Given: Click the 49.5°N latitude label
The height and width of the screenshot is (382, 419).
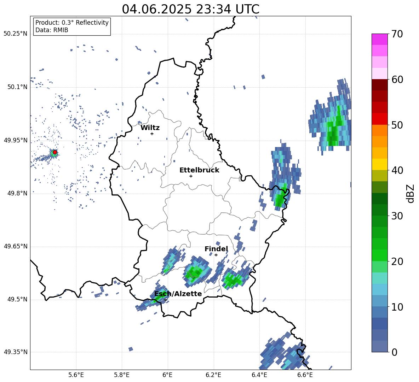Looking at the screenshot, I should (x=17, y=300).
